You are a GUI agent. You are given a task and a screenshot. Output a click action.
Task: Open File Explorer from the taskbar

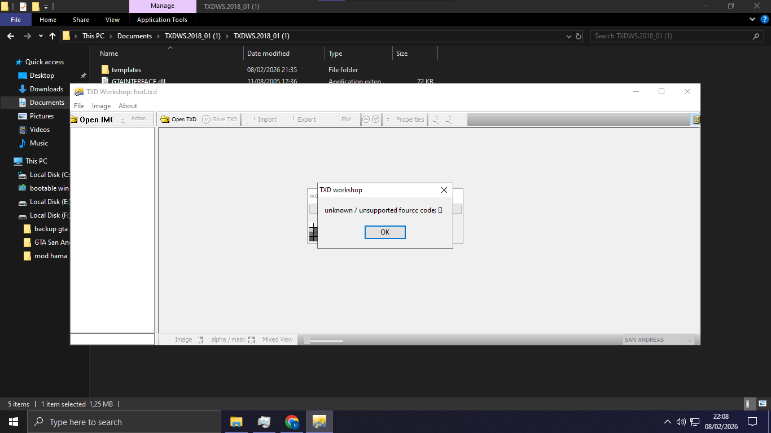point(236,422)
